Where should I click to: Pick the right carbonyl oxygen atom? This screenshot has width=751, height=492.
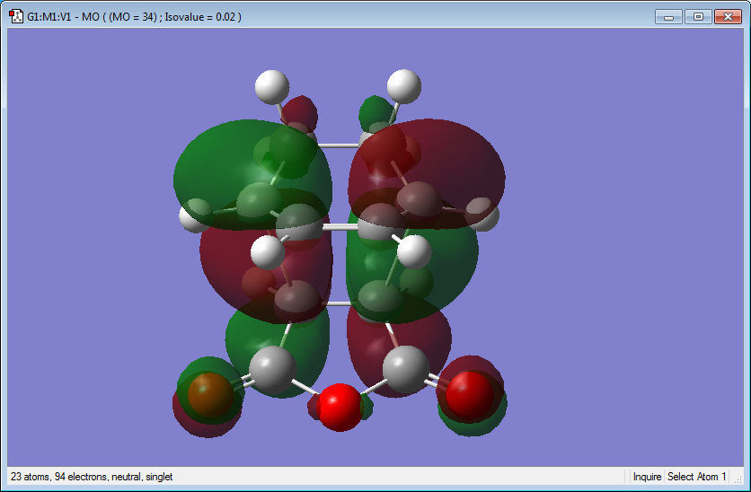[x=469, y=395]
